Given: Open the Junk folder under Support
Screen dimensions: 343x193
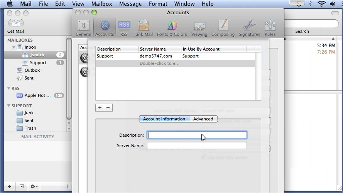Looking at the screenshot, I should pyautogui.click(x=29, y=113).
